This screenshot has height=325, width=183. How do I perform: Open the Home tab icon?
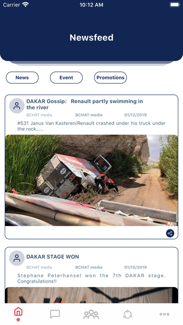[x=18, y=312]
